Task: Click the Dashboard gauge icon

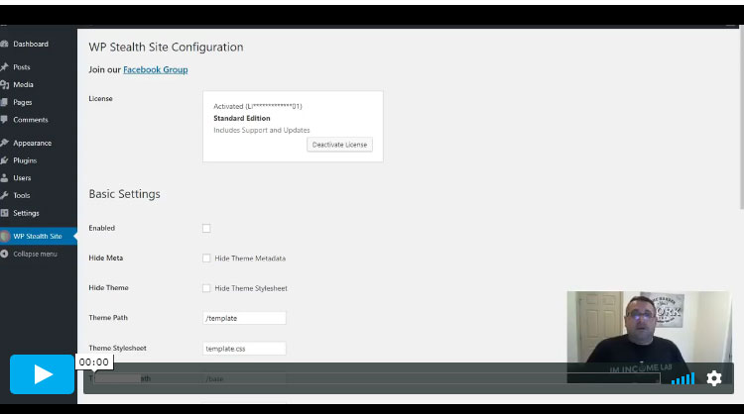Action: point(4,44)
